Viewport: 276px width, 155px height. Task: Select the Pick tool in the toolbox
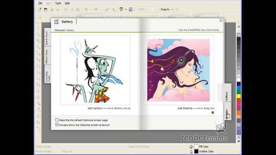[38, 28]
